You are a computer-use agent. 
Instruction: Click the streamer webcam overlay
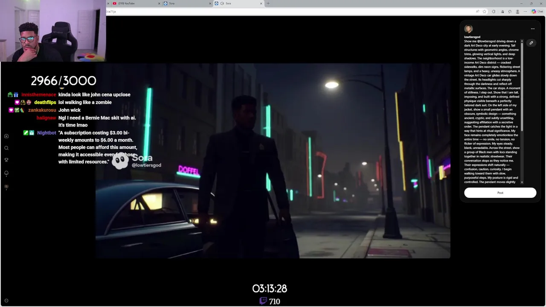53,31
